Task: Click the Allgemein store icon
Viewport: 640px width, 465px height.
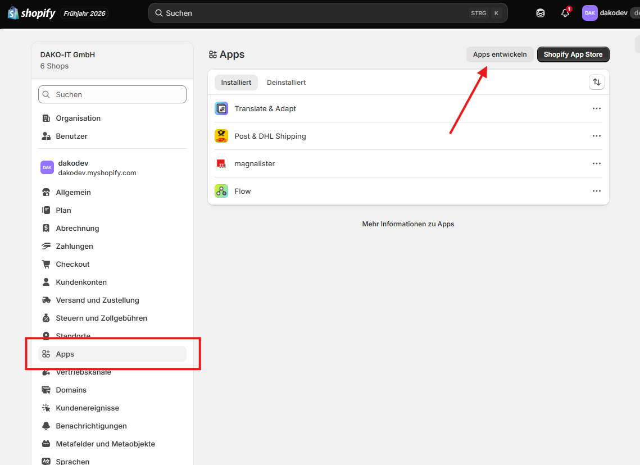Action: [46, 192]
